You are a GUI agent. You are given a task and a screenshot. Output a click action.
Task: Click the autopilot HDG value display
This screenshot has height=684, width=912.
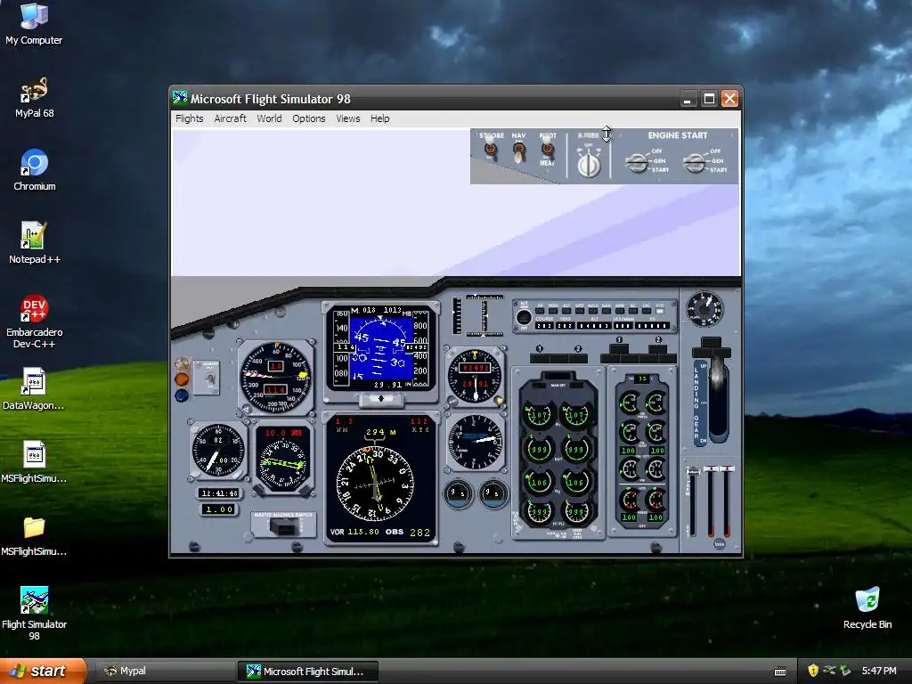[x=566, y=326]
